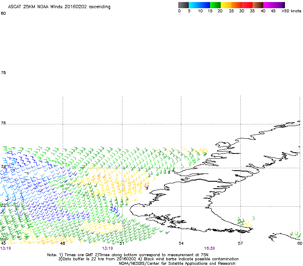Click the 76 latitude axis label
Image resolution: width=303 pixels, height=266 pixels.
point(3,123)
